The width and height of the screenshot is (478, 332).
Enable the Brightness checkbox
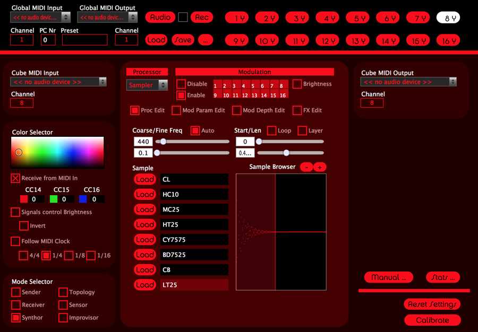coord(297,84)
